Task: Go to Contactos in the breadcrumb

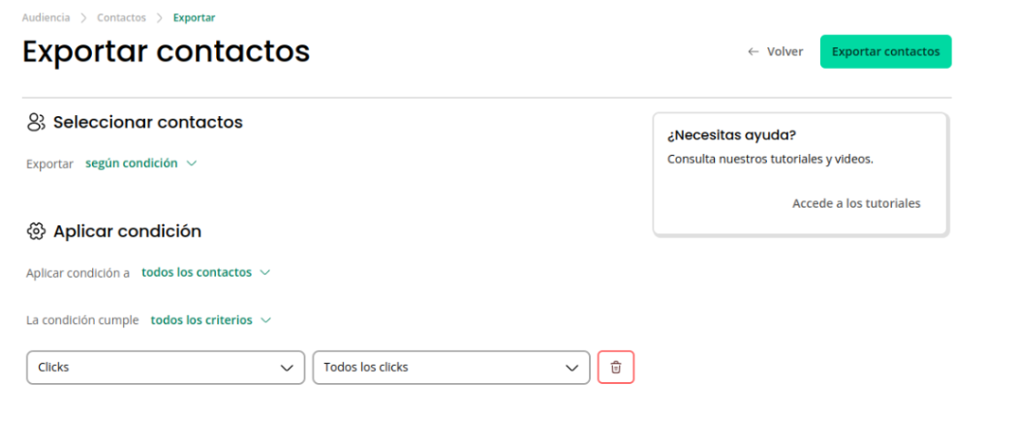Action: pos(122,18)
